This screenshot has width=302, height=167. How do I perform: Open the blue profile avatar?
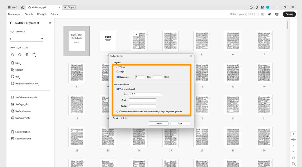[x=267, y=7]
